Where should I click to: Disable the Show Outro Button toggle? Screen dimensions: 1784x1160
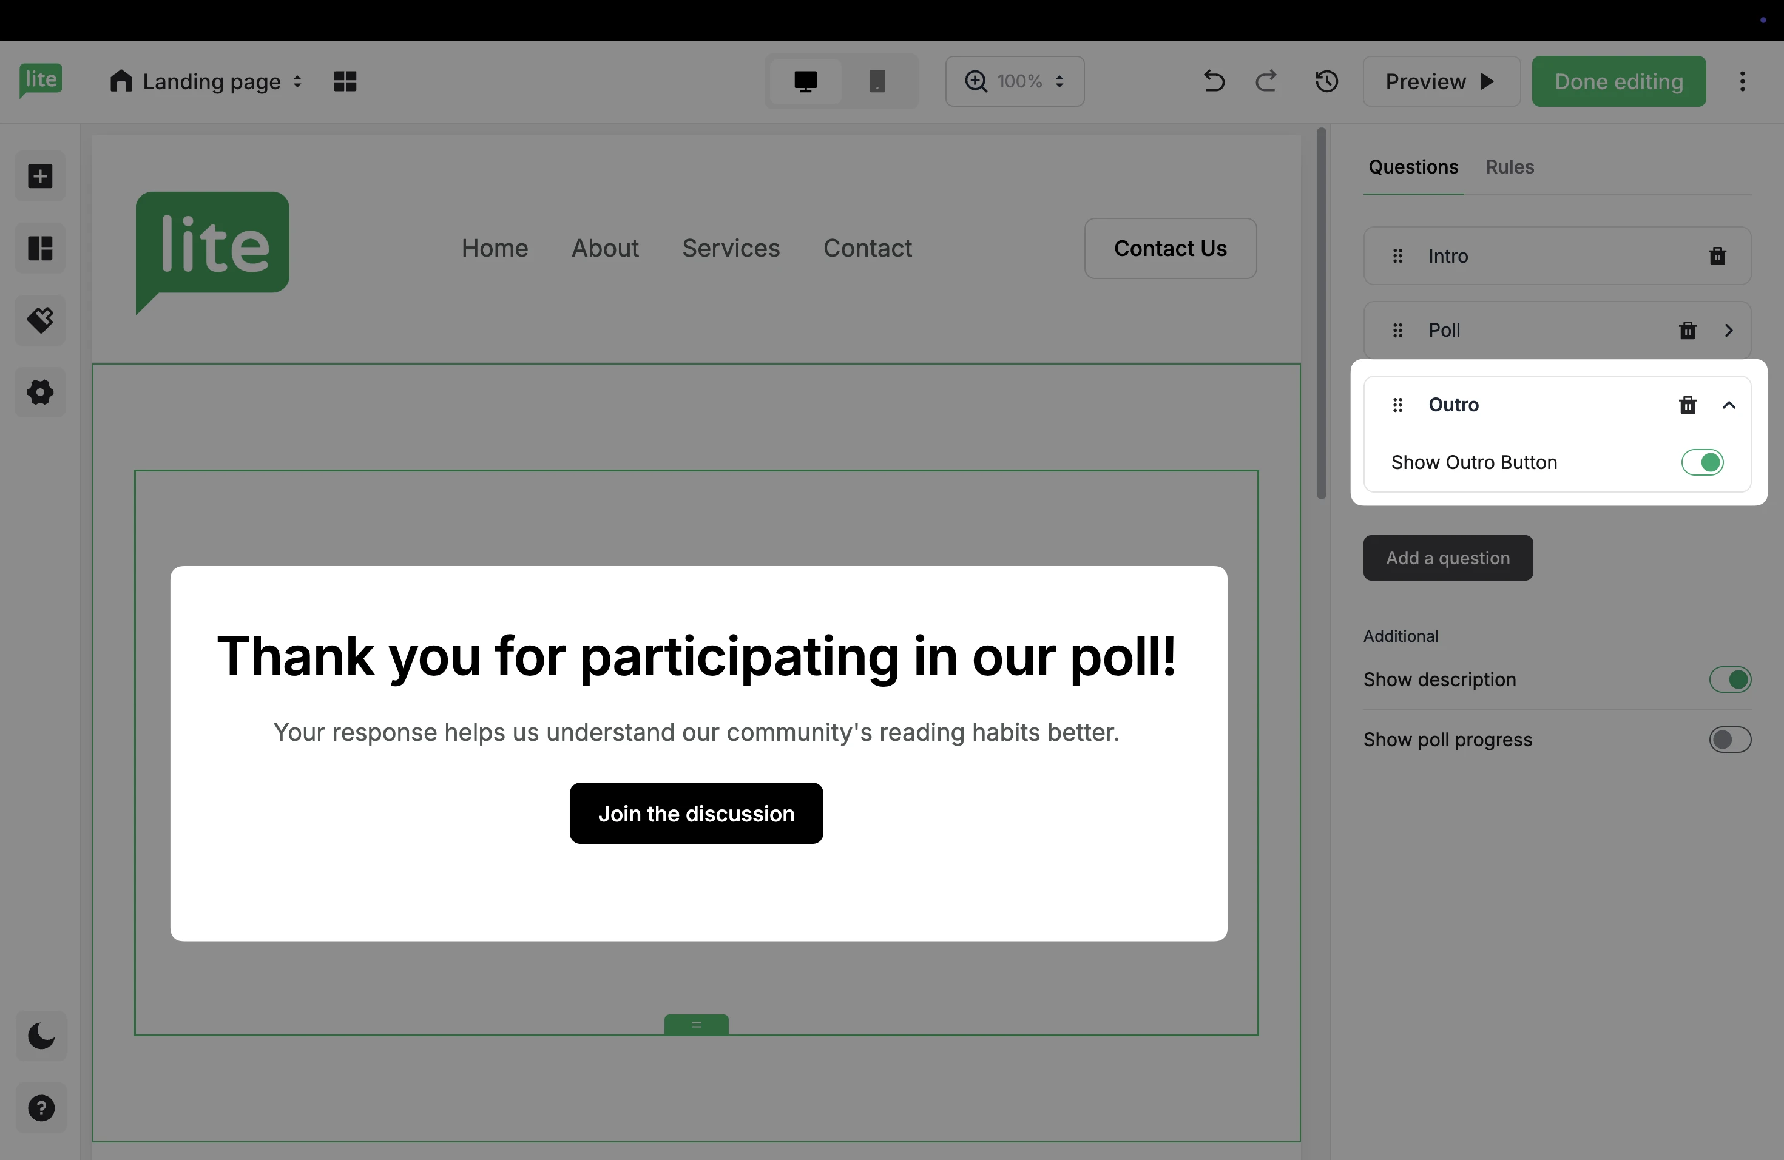click(1702, 462)
